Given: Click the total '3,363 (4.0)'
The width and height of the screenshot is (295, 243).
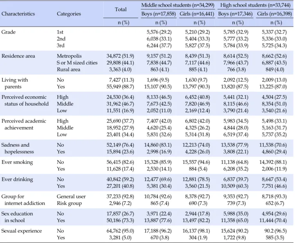Looking at the screenshot, I should [120, 69].
